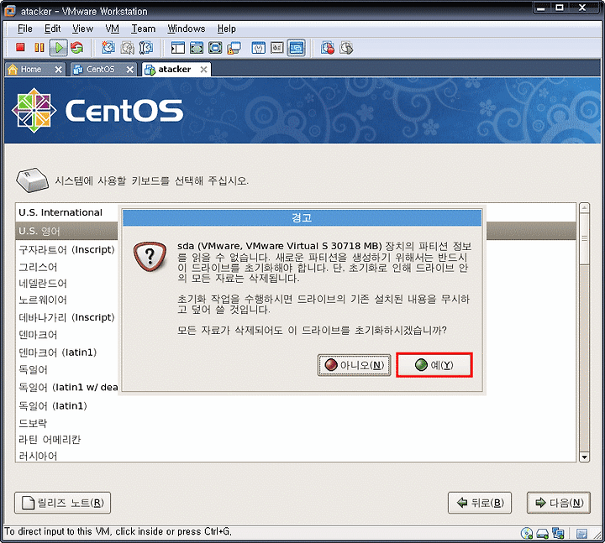Click the Reset virtual machine toolbar icon
The image size is (605, 543).
76,48
